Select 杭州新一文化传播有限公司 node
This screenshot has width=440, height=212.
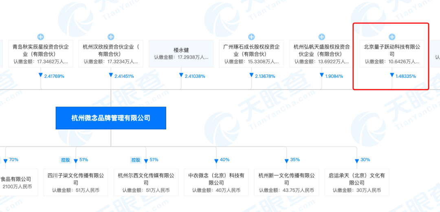tap(286, 183)
